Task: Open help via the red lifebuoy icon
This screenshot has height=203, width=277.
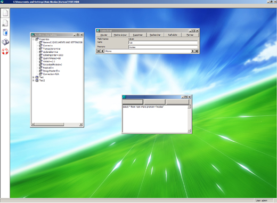Action: pos(5,51)
